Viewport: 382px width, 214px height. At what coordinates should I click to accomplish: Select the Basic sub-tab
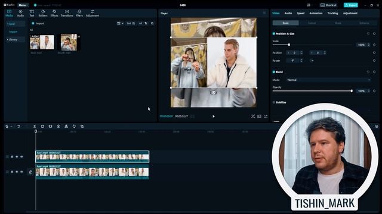pyautogui.click(x=285, y=23)
